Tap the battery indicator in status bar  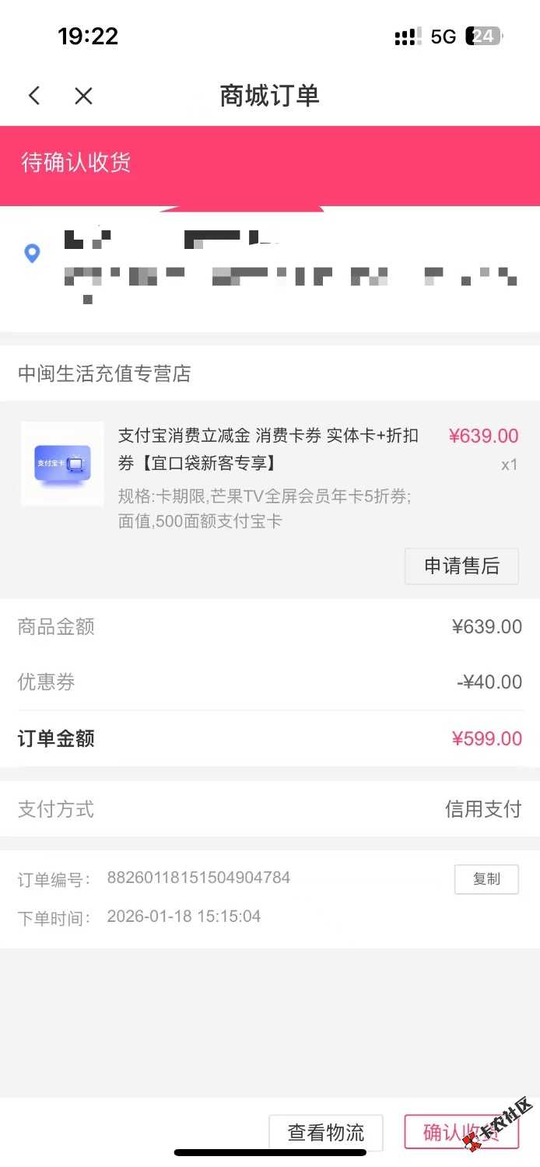(483, 37)
